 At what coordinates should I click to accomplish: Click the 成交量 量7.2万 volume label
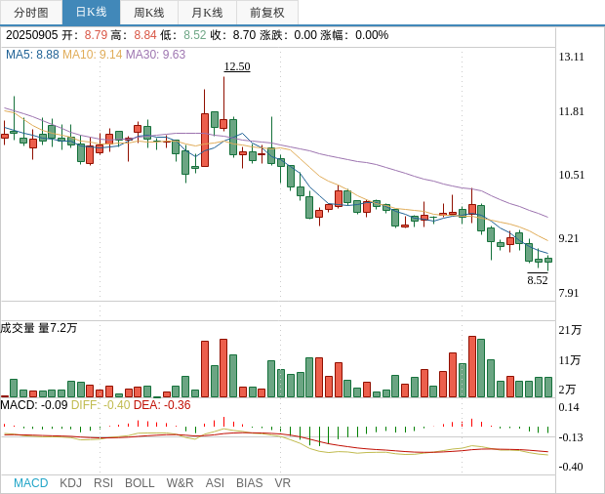tap(39, 328)
